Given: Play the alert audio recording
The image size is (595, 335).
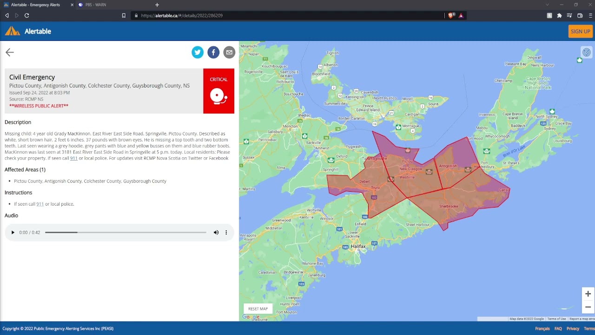Looking at the screenshot, I should click(x=13, y=233).
